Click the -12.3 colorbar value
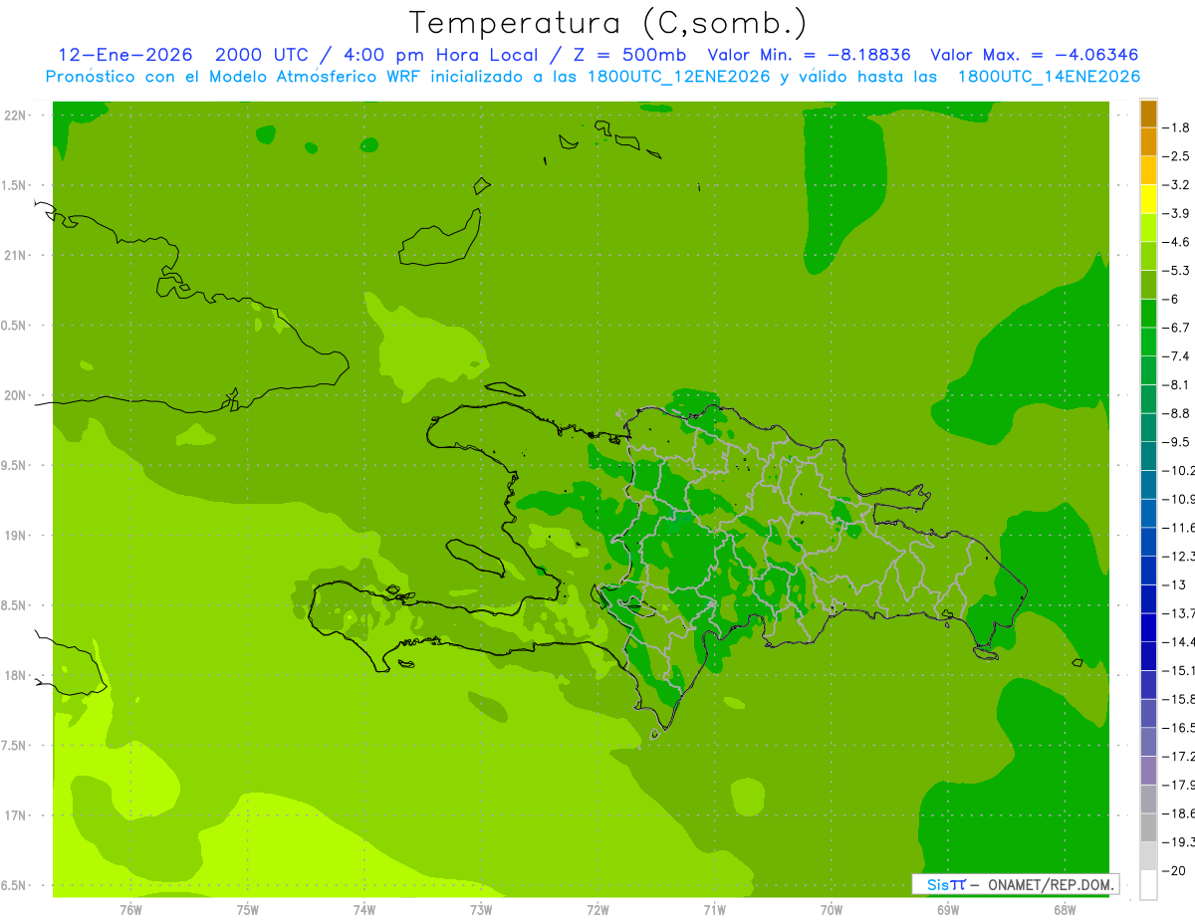Viewport: 1195px width, 923px height. (1178, 556)
